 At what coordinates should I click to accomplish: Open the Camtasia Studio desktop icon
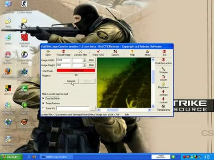(x=24, y=108)
